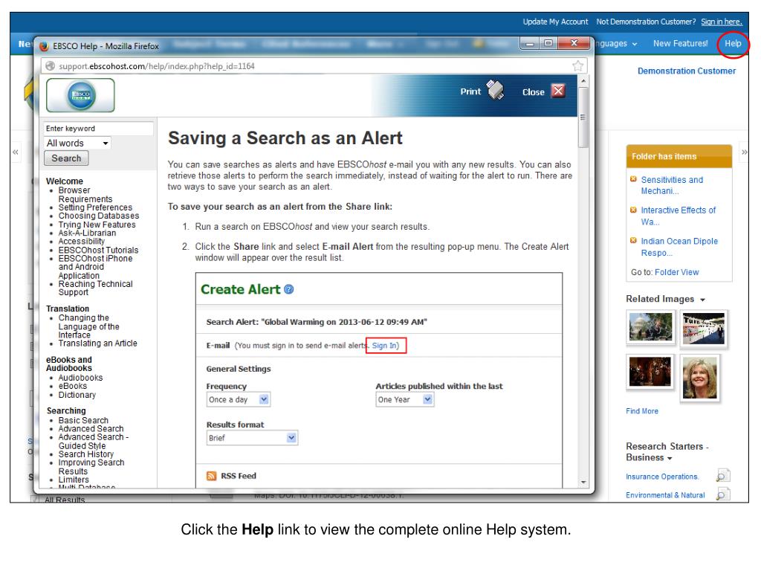Open Translating an Article help topic
The image size is (761, 571).
(x=97, y=343)
